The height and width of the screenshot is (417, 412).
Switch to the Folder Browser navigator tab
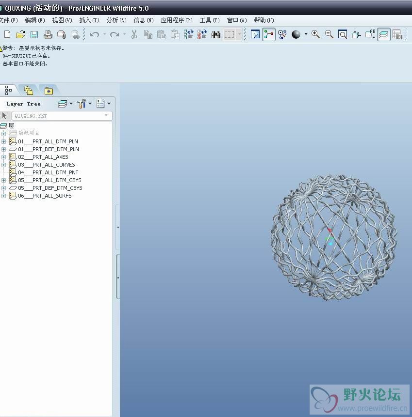pos(28,91)
